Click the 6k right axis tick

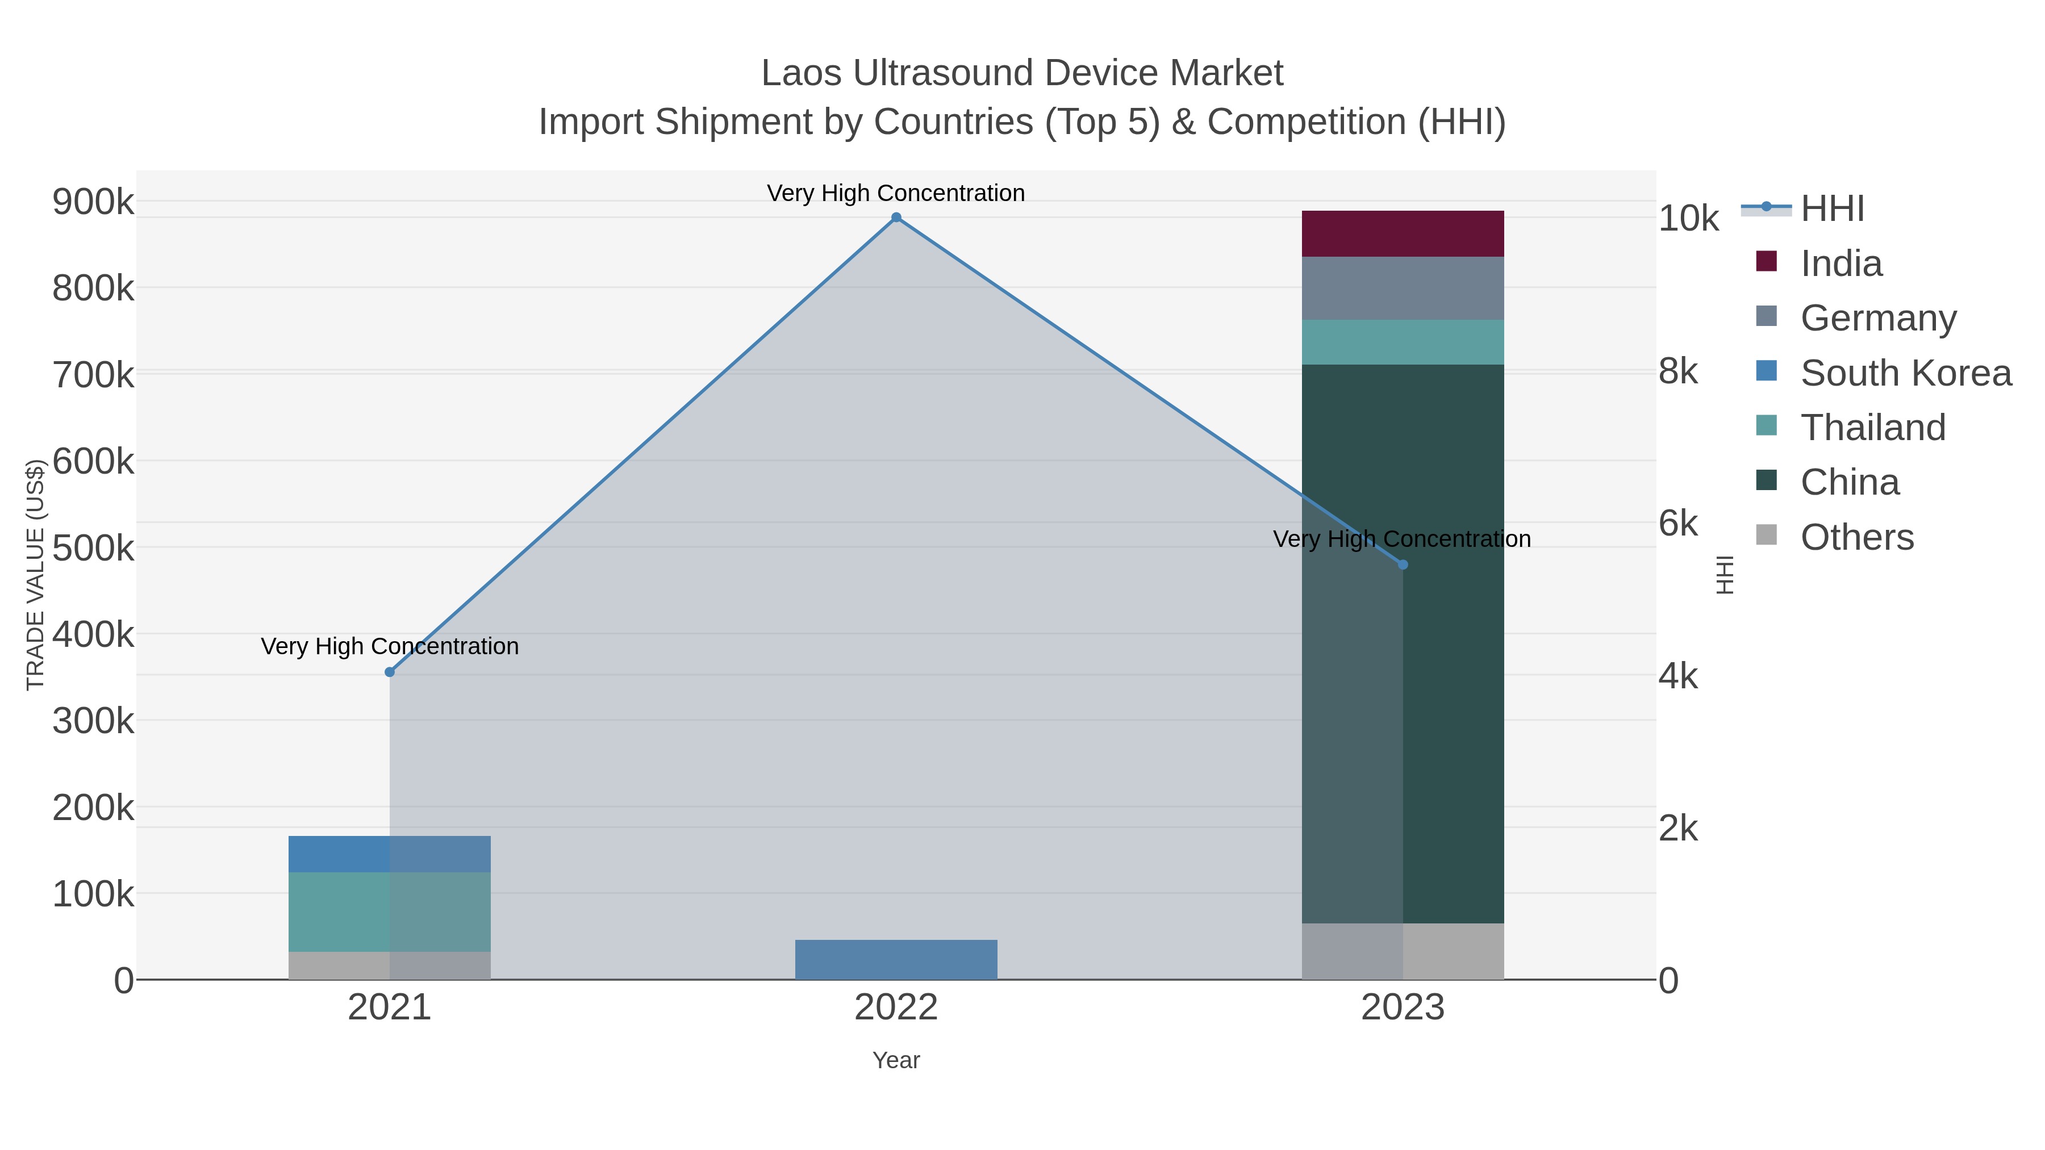[x=1679, y=524]
